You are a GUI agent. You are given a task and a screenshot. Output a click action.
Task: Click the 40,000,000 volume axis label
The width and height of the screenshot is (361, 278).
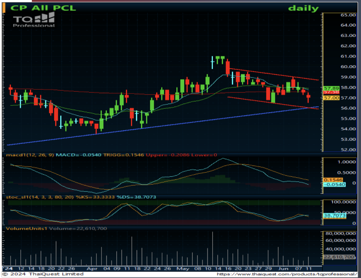[341, 249]
